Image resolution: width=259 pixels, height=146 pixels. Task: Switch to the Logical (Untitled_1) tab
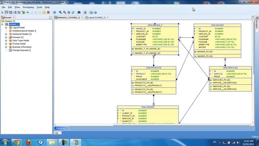click(97, 17)
